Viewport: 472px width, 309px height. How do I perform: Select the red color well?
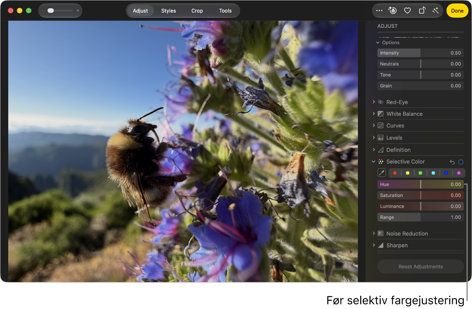(394, 173)
